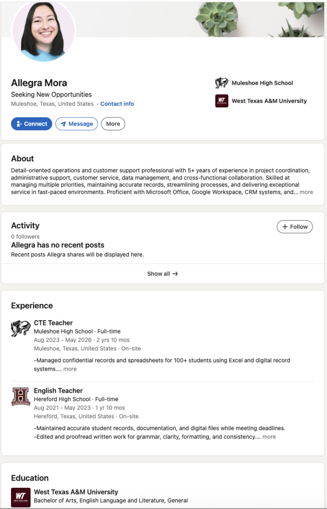The height and width of the screenshot is (509, 327).
Task: Open Allegra Mora's profile photo
Action: (44, 31)
